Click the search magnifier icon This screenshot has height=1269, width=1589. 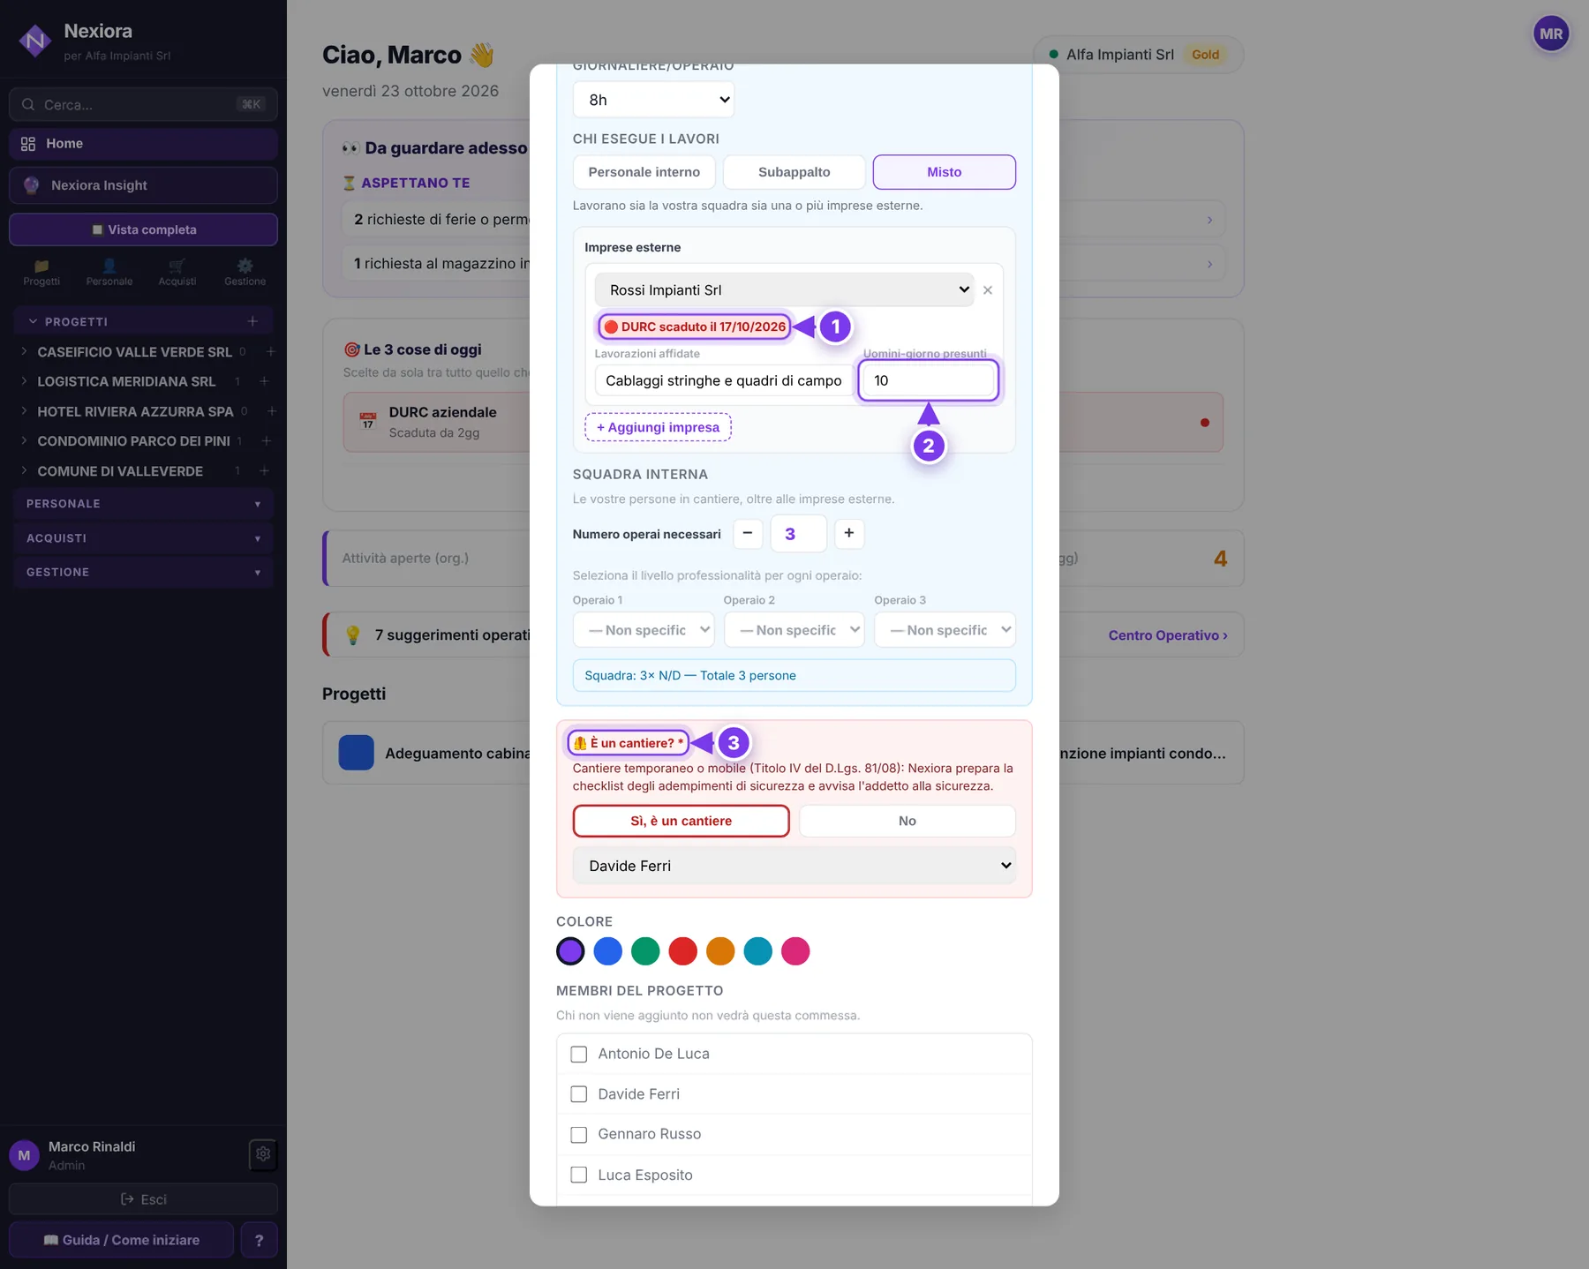coord(28,104)
